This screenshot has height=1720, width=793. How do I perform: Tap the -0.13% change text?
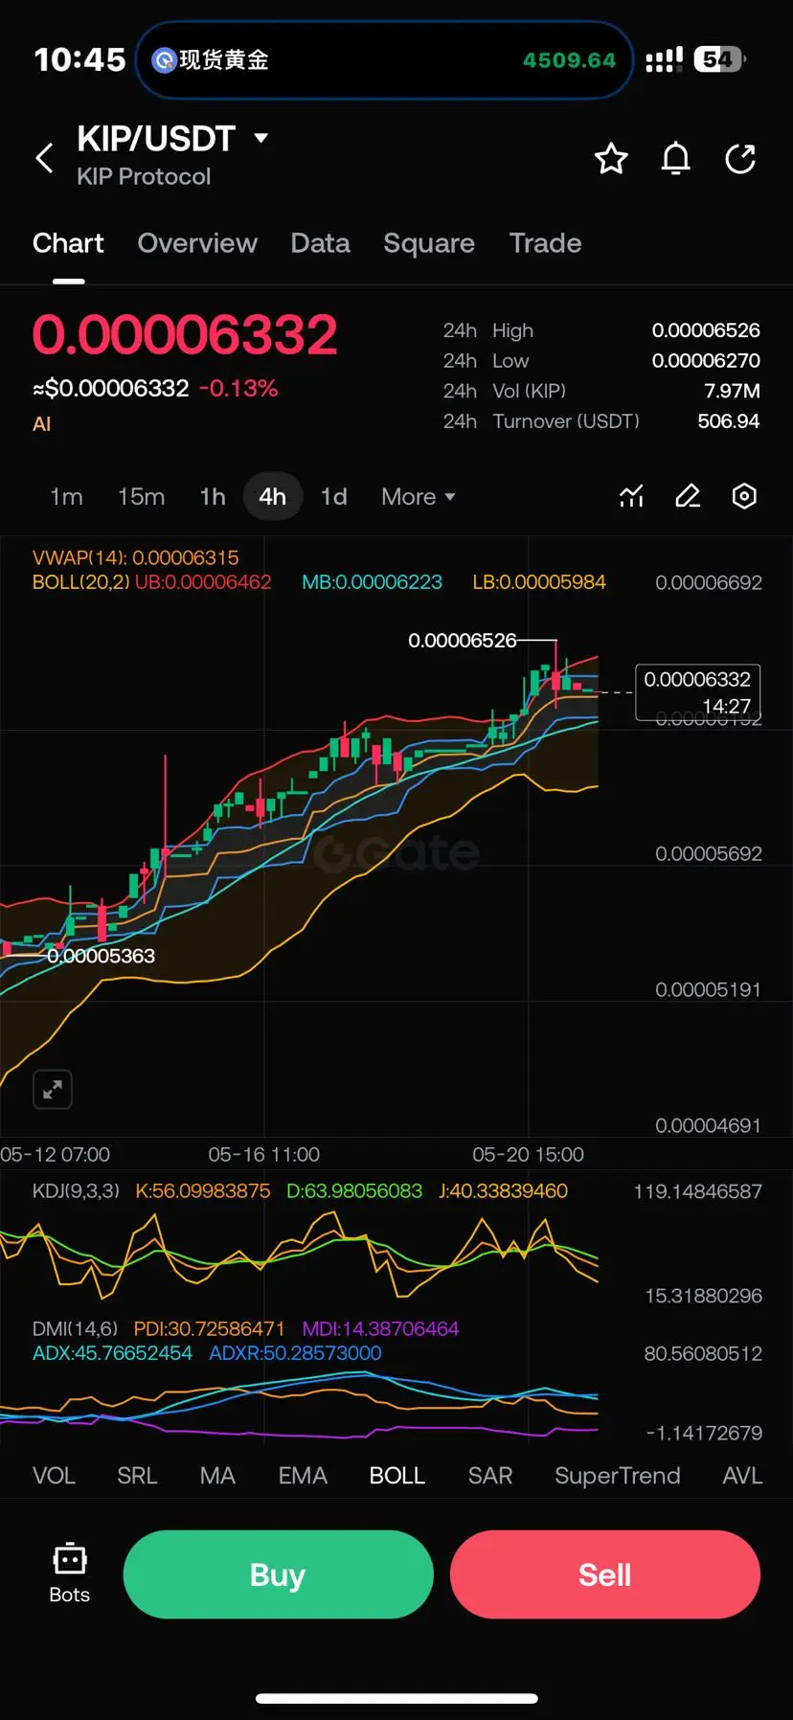tap(238, 389)
